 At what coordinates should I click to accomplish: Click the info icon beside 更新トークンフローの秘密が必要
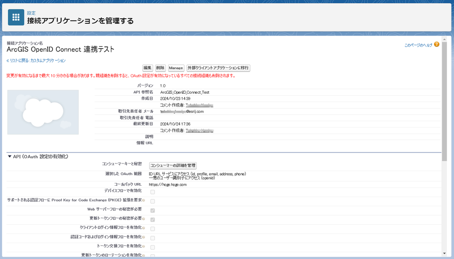pos(144,218)
